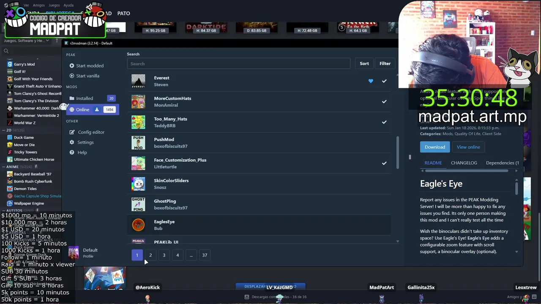Open 'Descargas completadas' downloads status in Steam
The image size is (541, 304).
276,297
